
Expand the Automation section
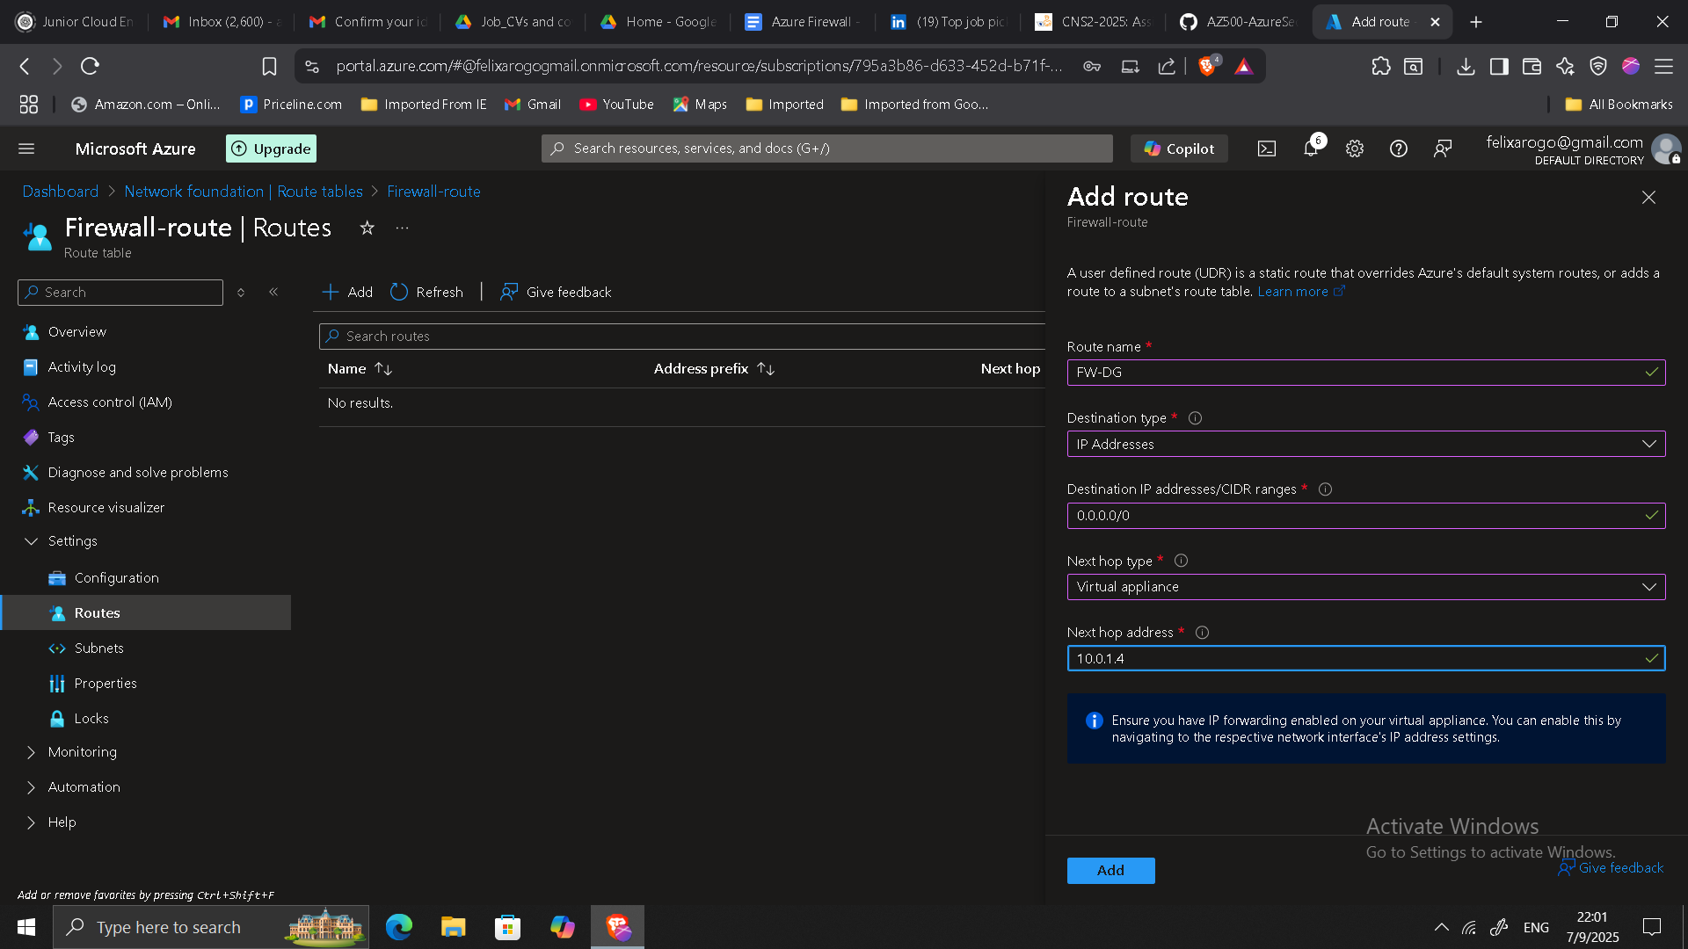(x=84, y=787)
